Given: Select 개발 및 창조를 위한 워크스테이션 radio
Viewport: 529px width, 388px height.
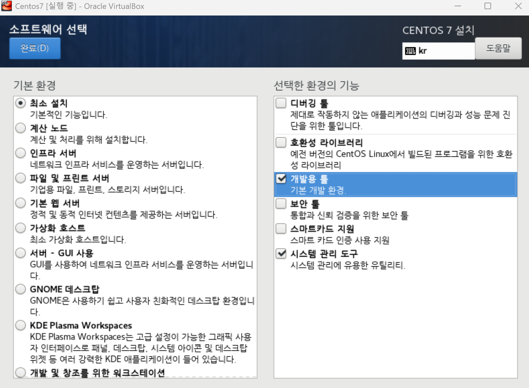Looking at the screenshot, I should tap(20, 372).
